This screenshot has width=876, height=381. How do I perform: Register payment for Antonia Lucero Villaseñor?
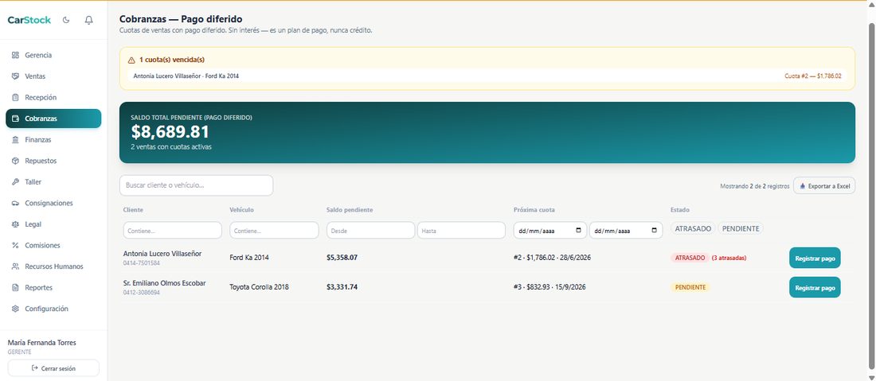pos(815,258)
